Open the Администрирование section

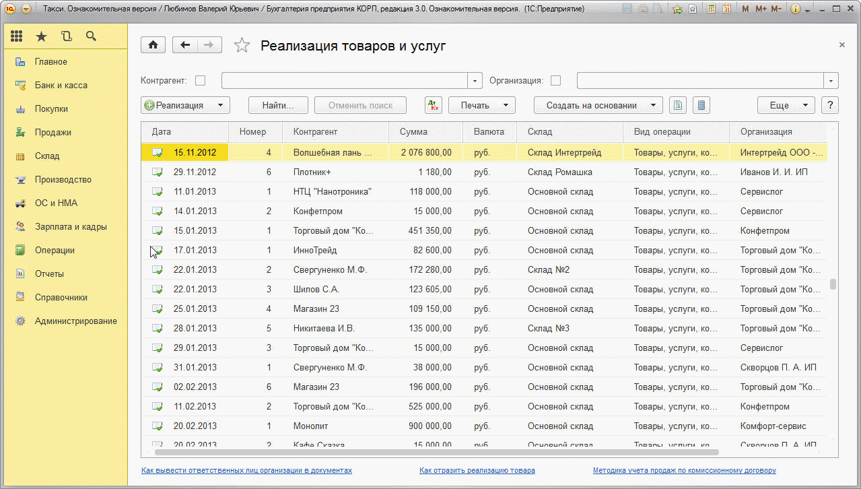click(64, 321)
